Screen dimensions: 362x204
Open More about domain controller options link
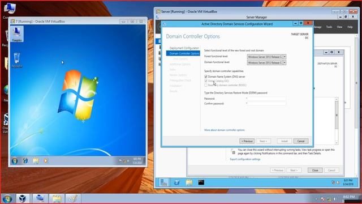click(x=224, y=130)
